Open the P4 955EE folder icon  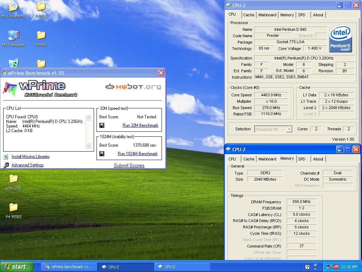(14, 210)
